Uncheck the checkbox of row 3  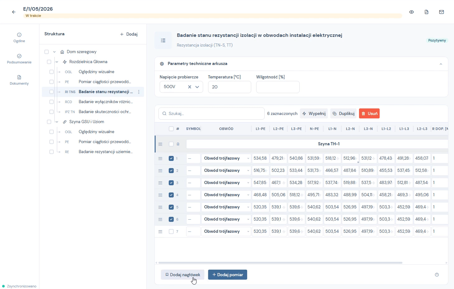[171, 183]
